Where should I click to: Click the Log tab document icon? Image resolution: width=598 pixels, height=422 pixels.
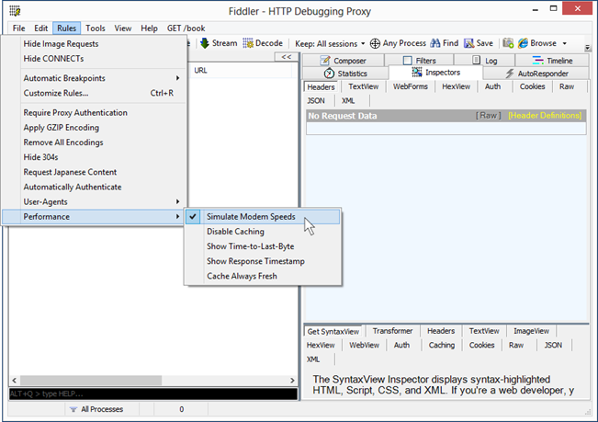(x=476, y=60)
